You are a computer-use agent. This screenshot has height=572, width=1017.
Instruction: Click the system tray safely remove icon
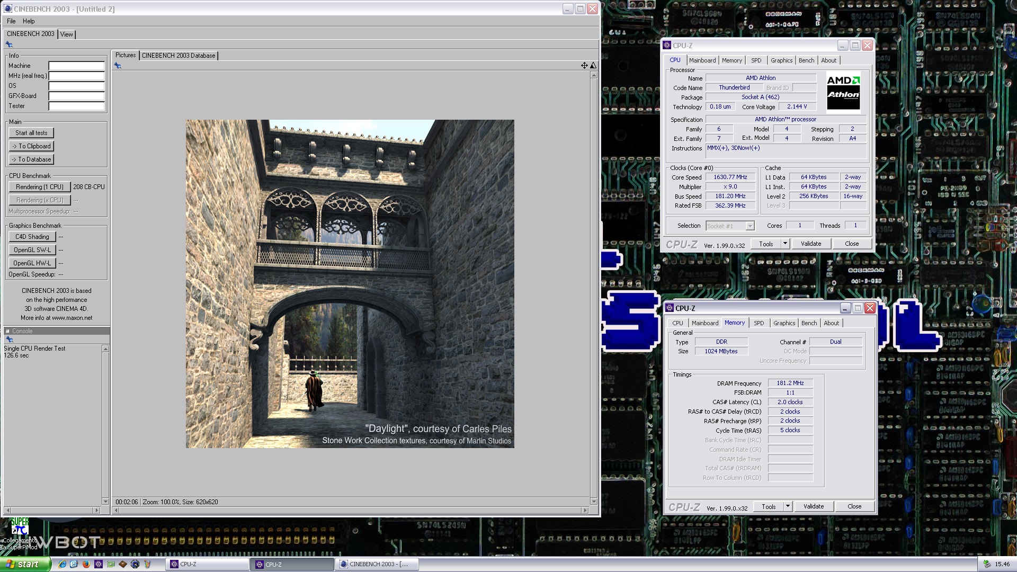pos(986,565)
